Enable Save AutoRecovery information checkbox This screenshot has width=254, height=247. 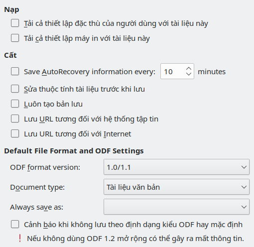15,71
